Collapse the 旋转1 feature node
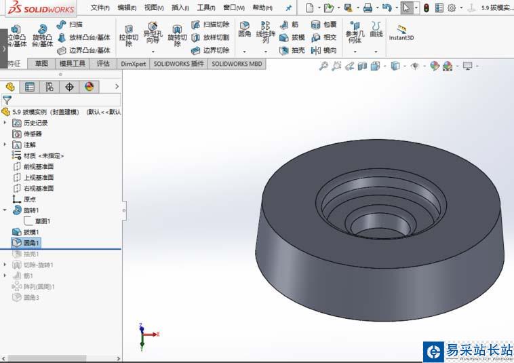The width and height of the screenshot is (514, 363). [x=5, y=210]
